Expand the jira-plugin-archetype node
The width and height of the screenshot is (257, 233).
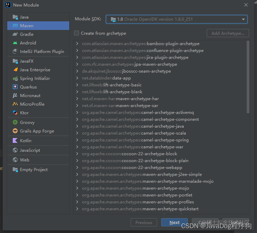click(x=77, y=57)
